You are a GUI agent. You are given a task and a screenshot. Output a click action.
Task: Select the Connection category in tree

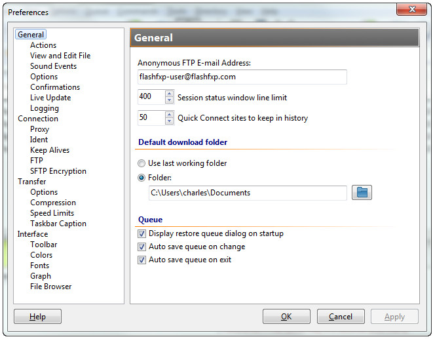38,119
